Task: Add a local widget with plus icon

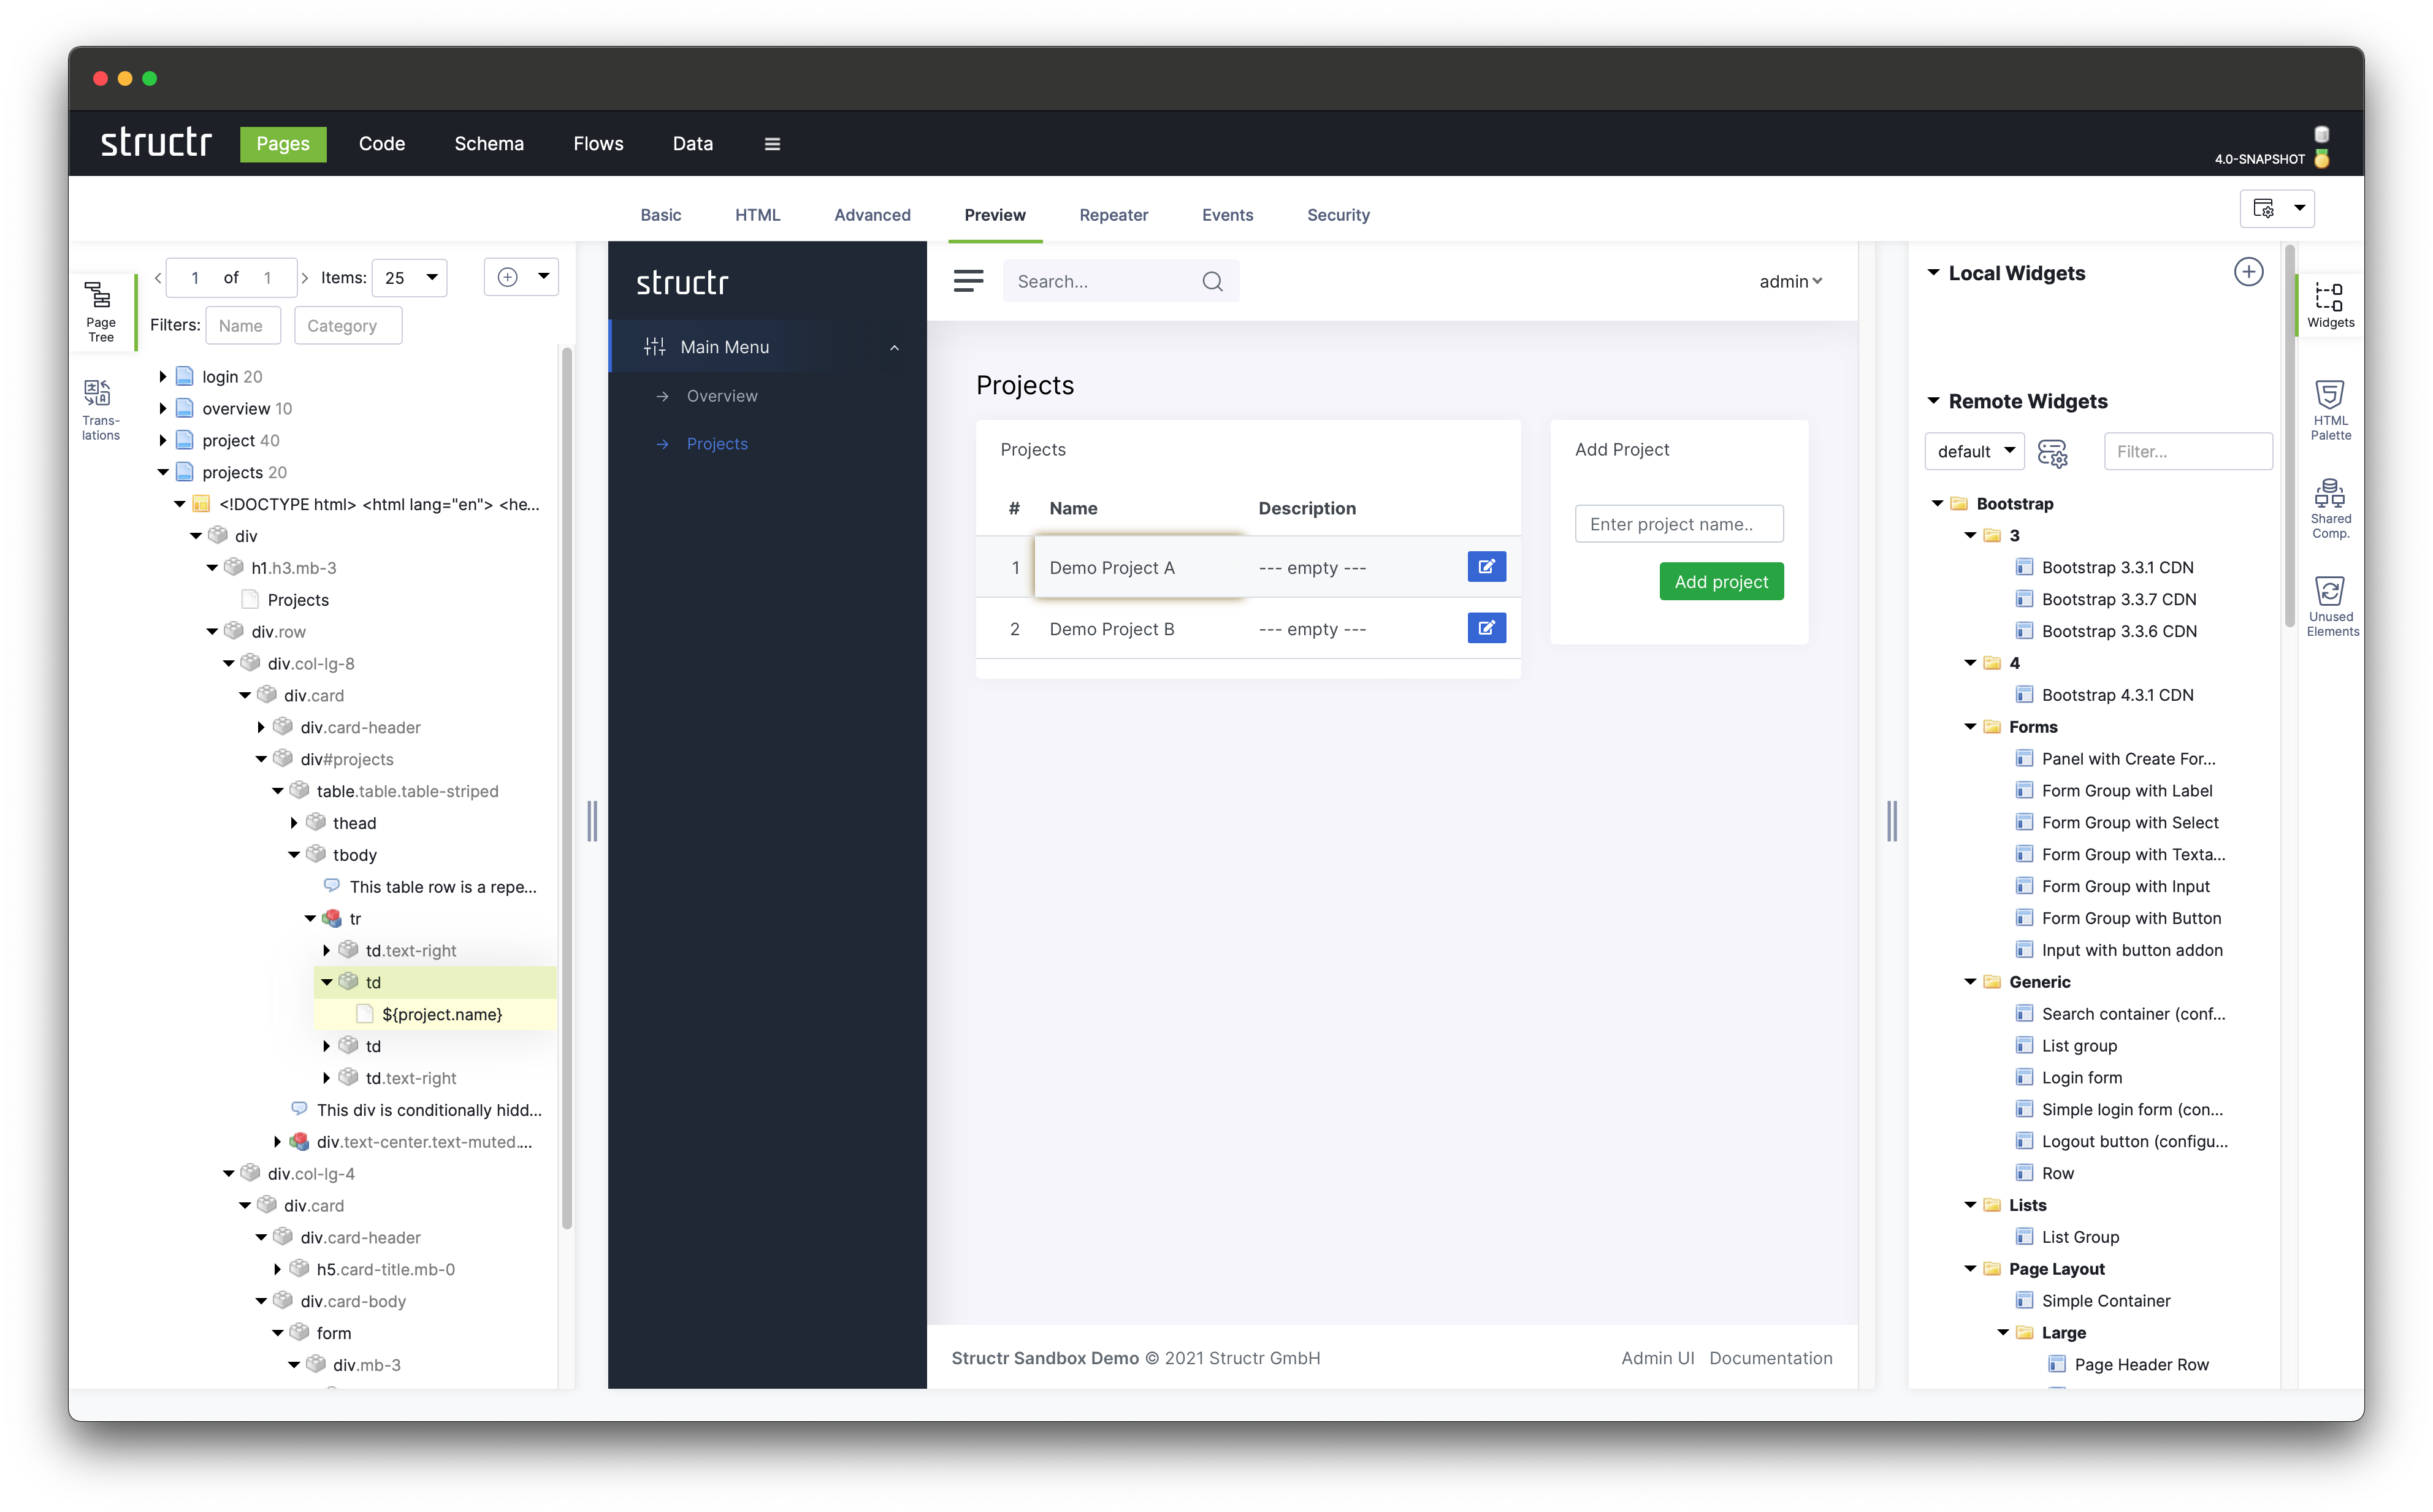Action: click(2248, 272)
